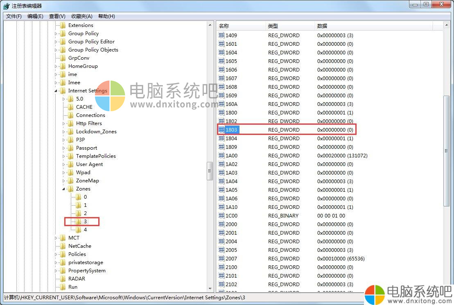
Task: Expand the MCT key
Action: 56,238
